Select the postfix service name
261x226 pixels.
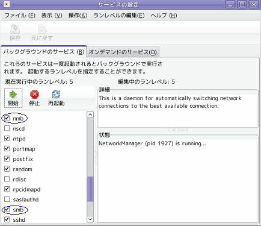pyautogui.click(x=23, y=159)
